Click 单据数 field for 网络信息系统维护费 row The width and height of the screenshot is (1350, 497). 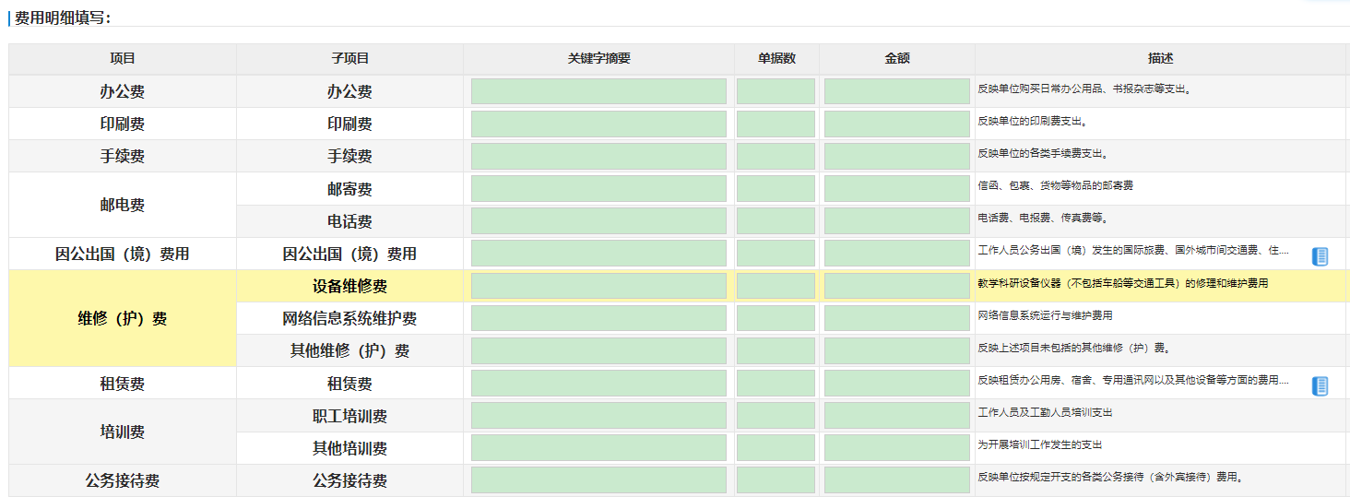(x=776, y=318)
